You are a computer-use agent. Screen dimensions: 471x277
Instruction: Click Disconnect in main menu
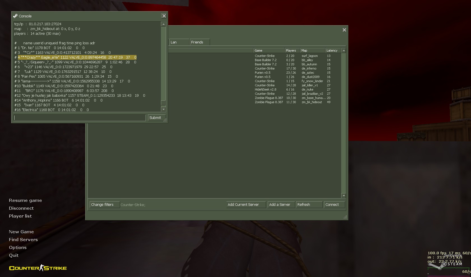tap(21, 208)
